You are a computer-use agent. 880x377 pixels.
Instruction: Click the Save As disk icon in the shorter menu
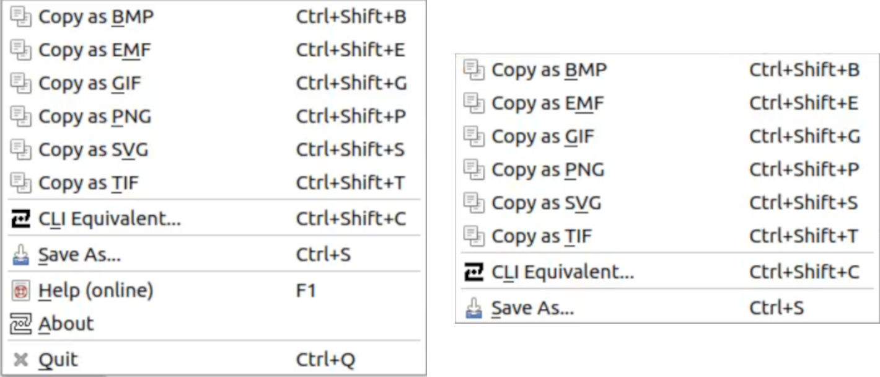click(x=473, y=308)
